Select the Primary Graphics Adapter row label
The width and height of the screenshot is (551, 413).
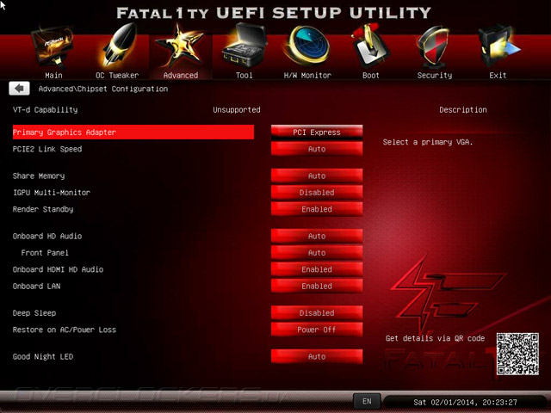pyautogui.click(x=133, y=133)
